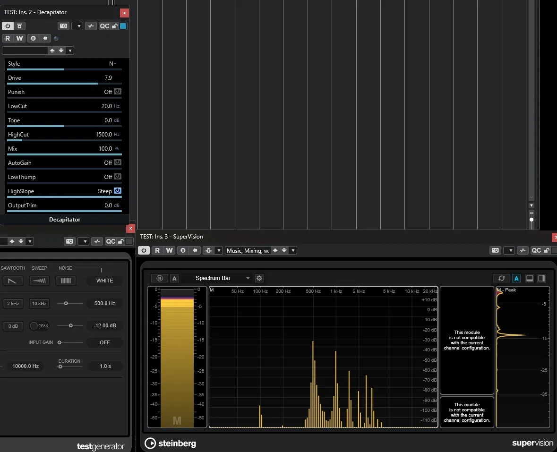Toggle AutoGain power button
The height and width of the screenshot is (452, 557).
click(118, 162)
